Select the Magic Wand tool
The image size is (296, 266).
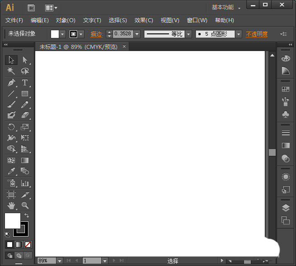(x=11, y=71)
